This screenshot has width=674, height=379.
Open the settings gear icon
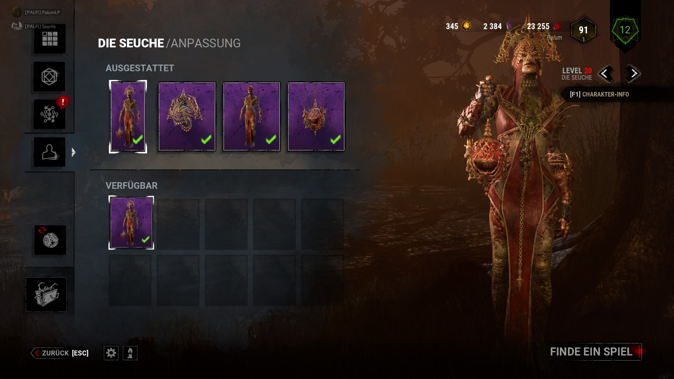pyautogui.click(x=111, y=353)
